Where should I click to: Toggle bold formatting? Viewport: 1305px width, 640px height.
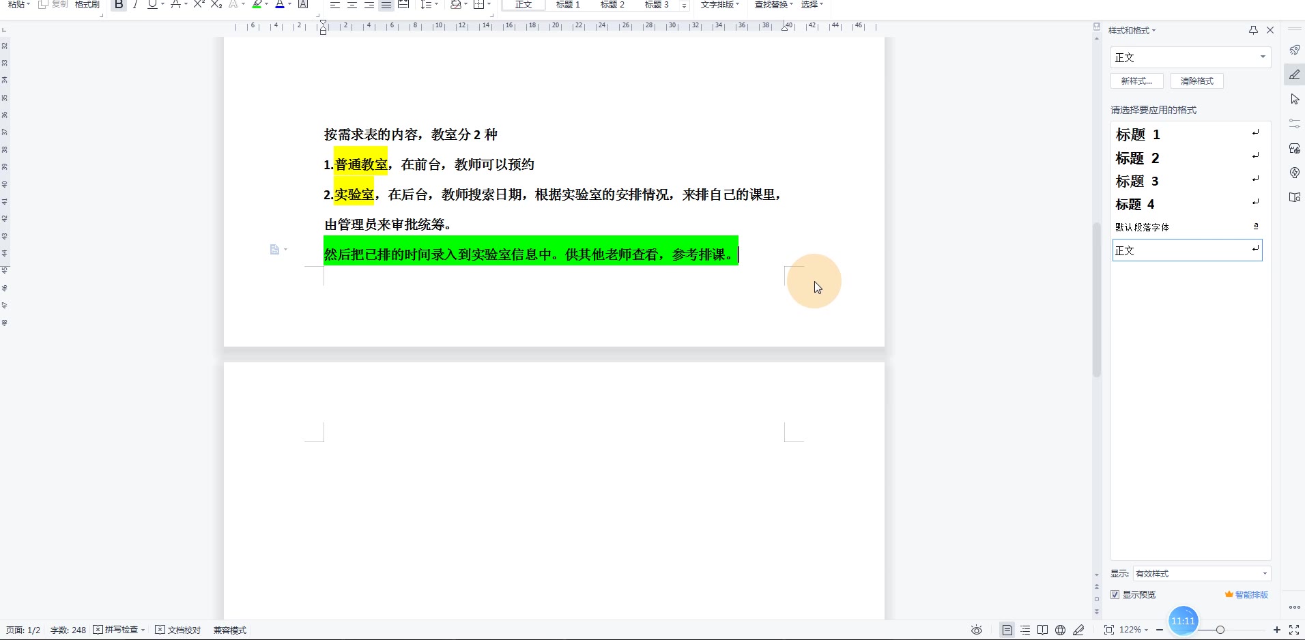(119, 4)
